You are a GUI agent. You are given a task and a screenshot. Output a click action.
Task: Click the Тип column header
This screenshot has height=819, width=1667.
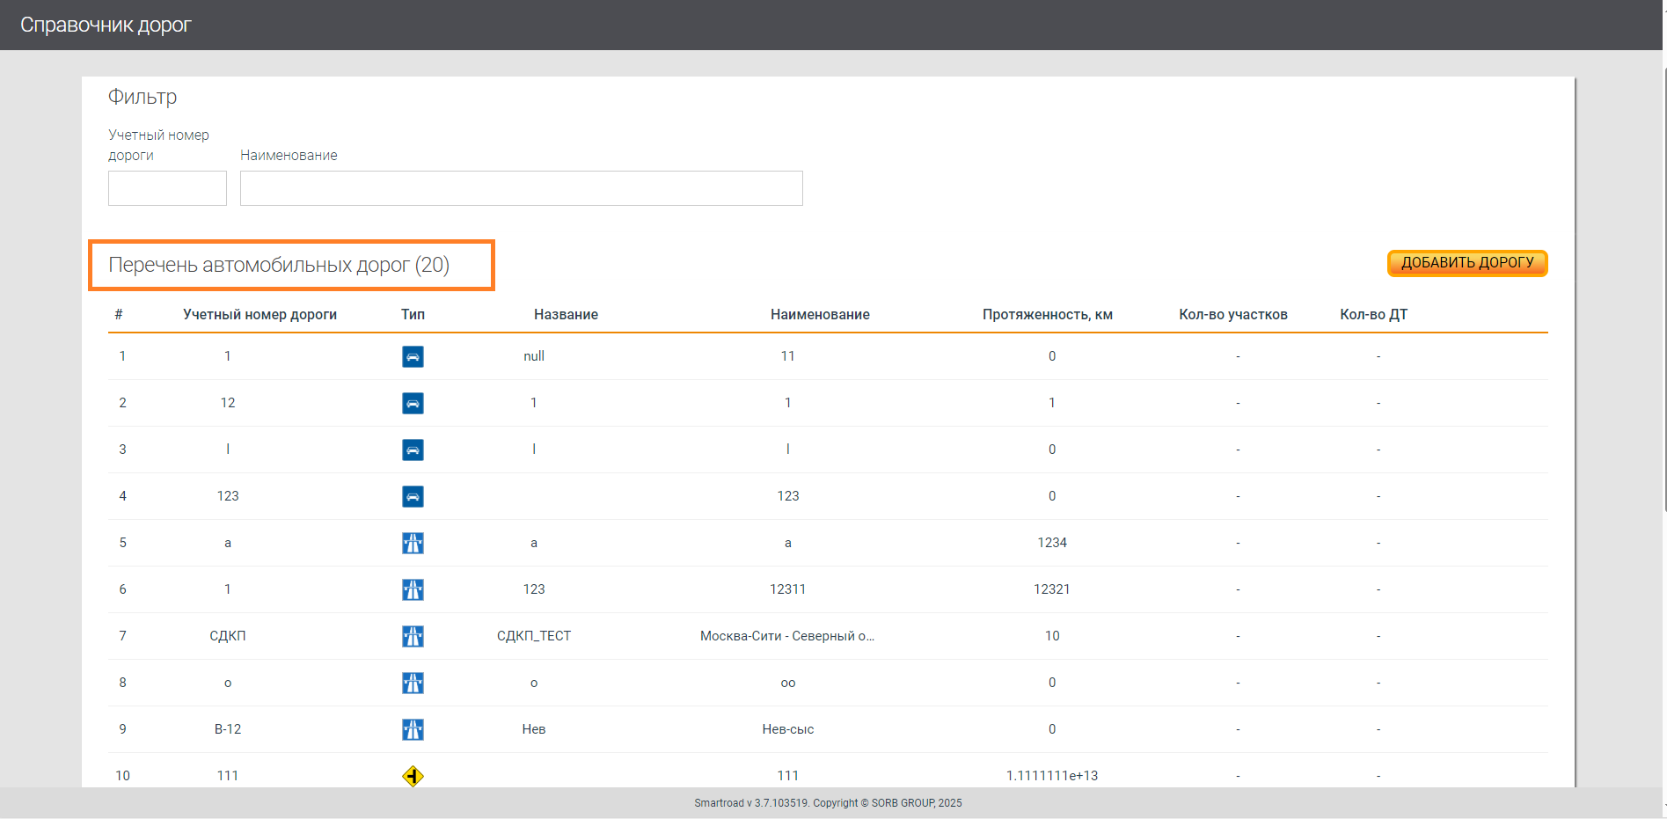coord(413,314)
